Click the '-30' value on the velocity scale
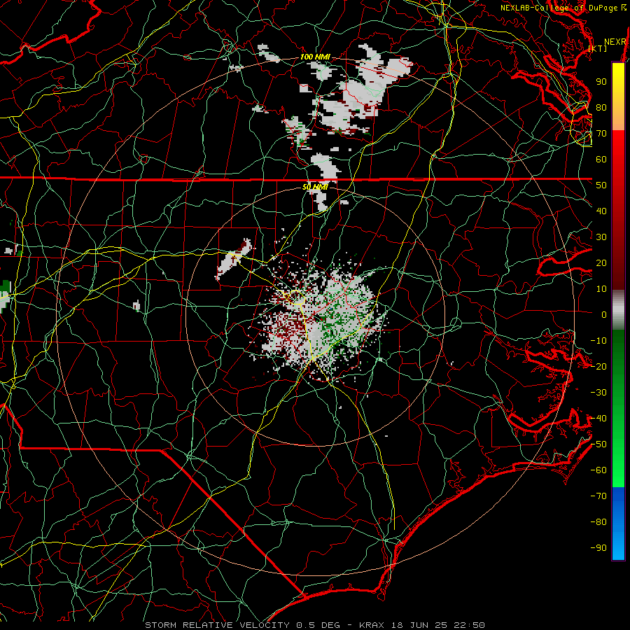Screen dimensions: 630x630 598,393
